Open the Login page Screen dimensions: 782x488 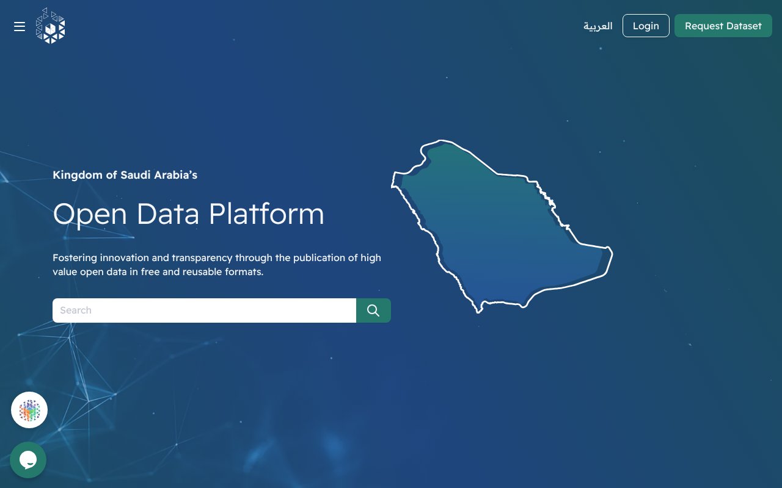click(646, 26)
